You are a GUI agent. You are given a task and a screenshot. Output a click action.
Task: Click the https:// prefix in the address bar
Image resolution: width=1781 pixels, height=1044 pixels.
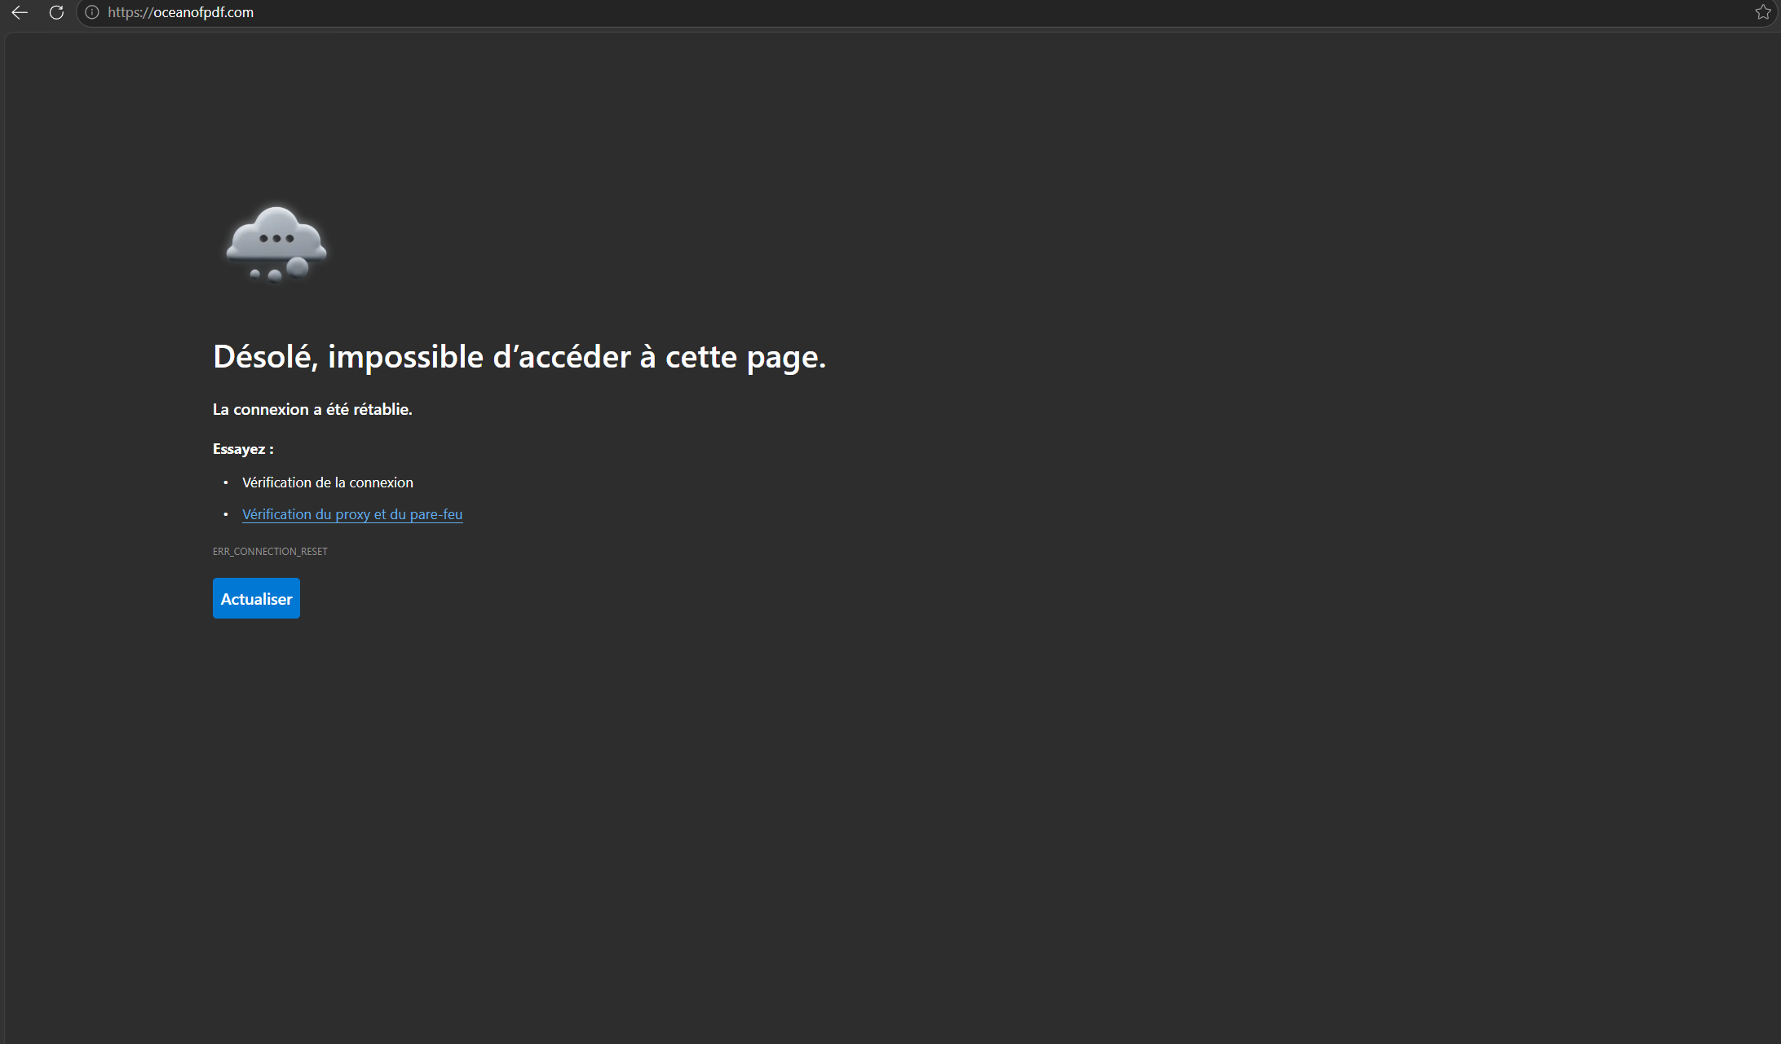pos(130,12)
